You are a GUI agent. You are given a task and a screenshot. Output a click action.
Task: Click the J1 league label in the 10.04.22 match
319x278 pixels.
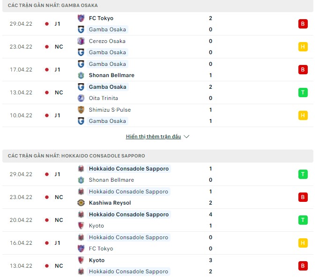tap(57, 115)
